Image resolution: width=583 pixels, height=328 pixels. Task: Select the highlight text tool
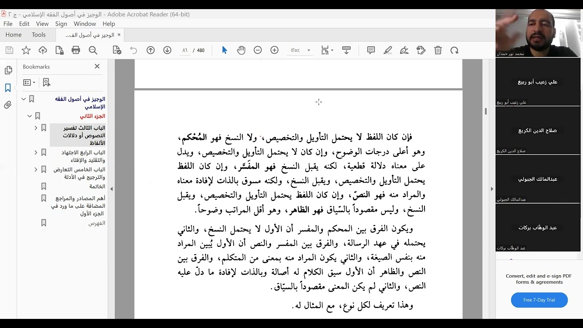click(x=388, y=51)
